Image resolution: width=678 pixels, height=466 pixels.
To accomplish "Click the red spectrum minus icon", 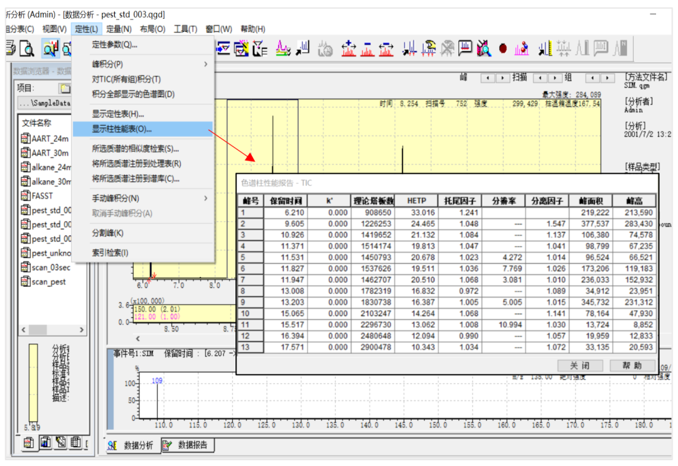I will 367,48.
